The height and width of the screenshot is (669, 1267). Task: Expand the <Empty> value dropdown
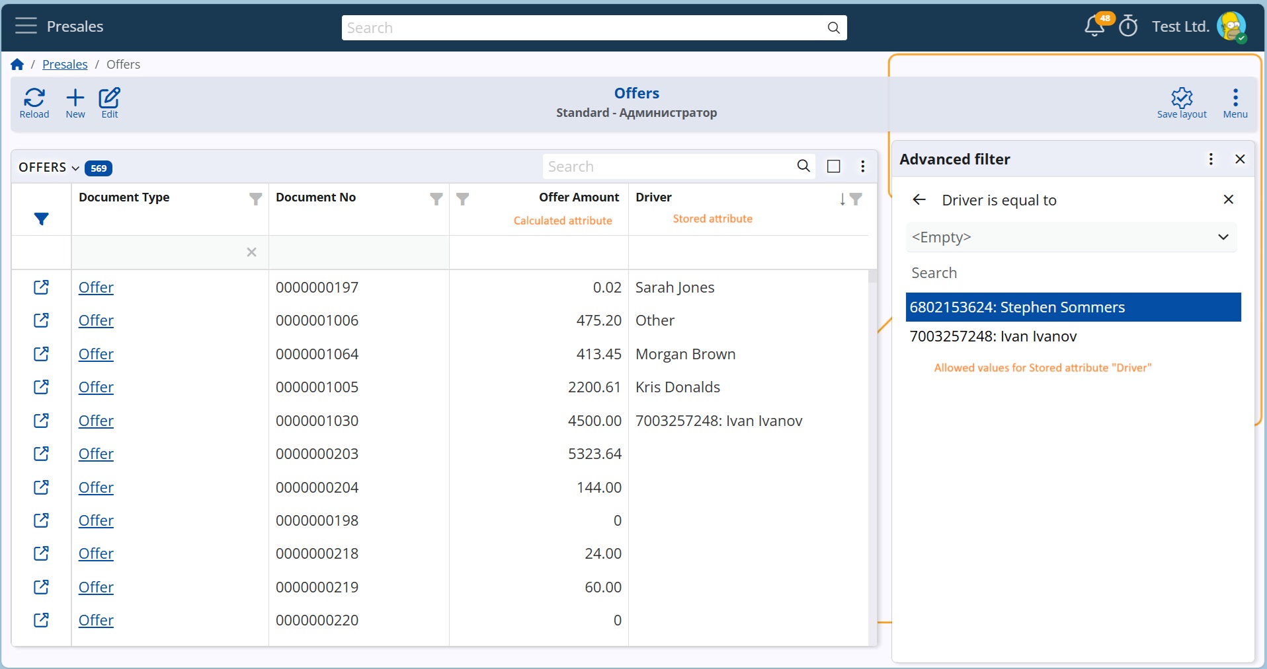click(x=1223, y=237)
